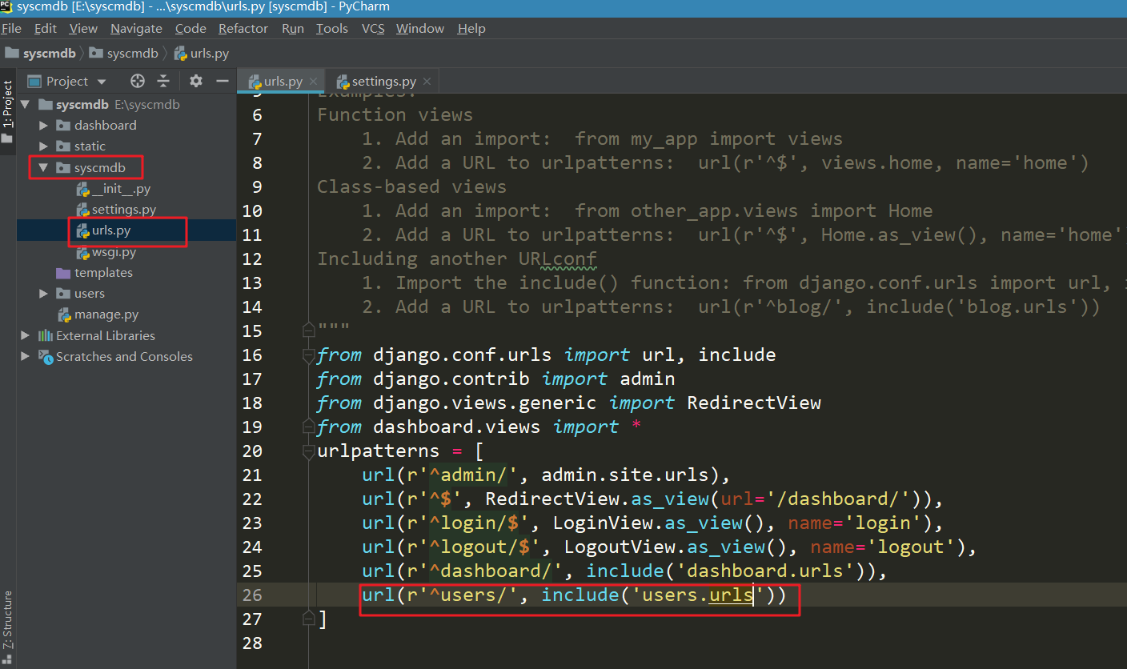Open the Window menu
This screenshot has width=1127, height=669.
click(420, 29)
